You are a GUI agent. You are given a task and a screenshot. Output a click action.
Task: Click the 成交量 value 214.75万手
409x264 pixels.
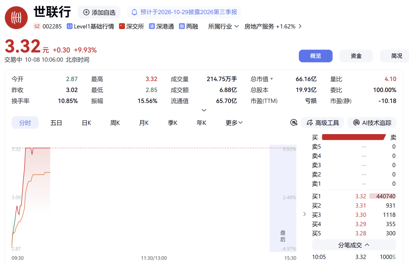[222, 79]
